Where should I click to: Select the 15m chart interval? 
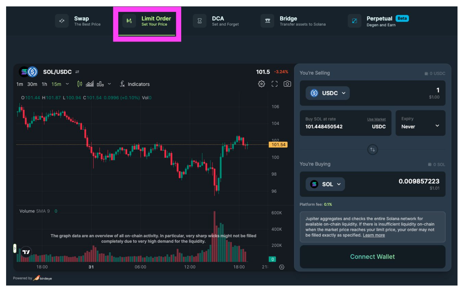coord(56,84)
